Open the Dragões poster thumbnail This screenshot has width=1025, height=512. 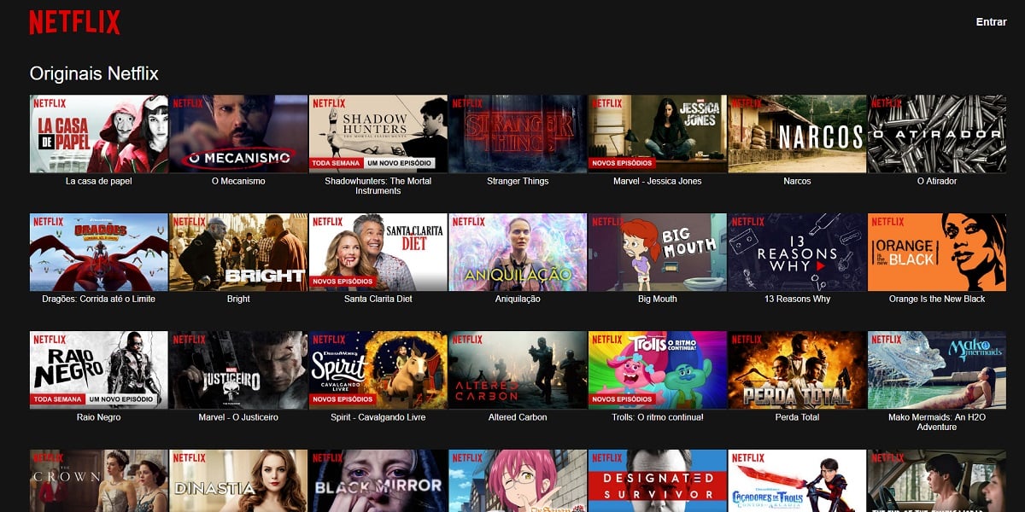(99, 253)
